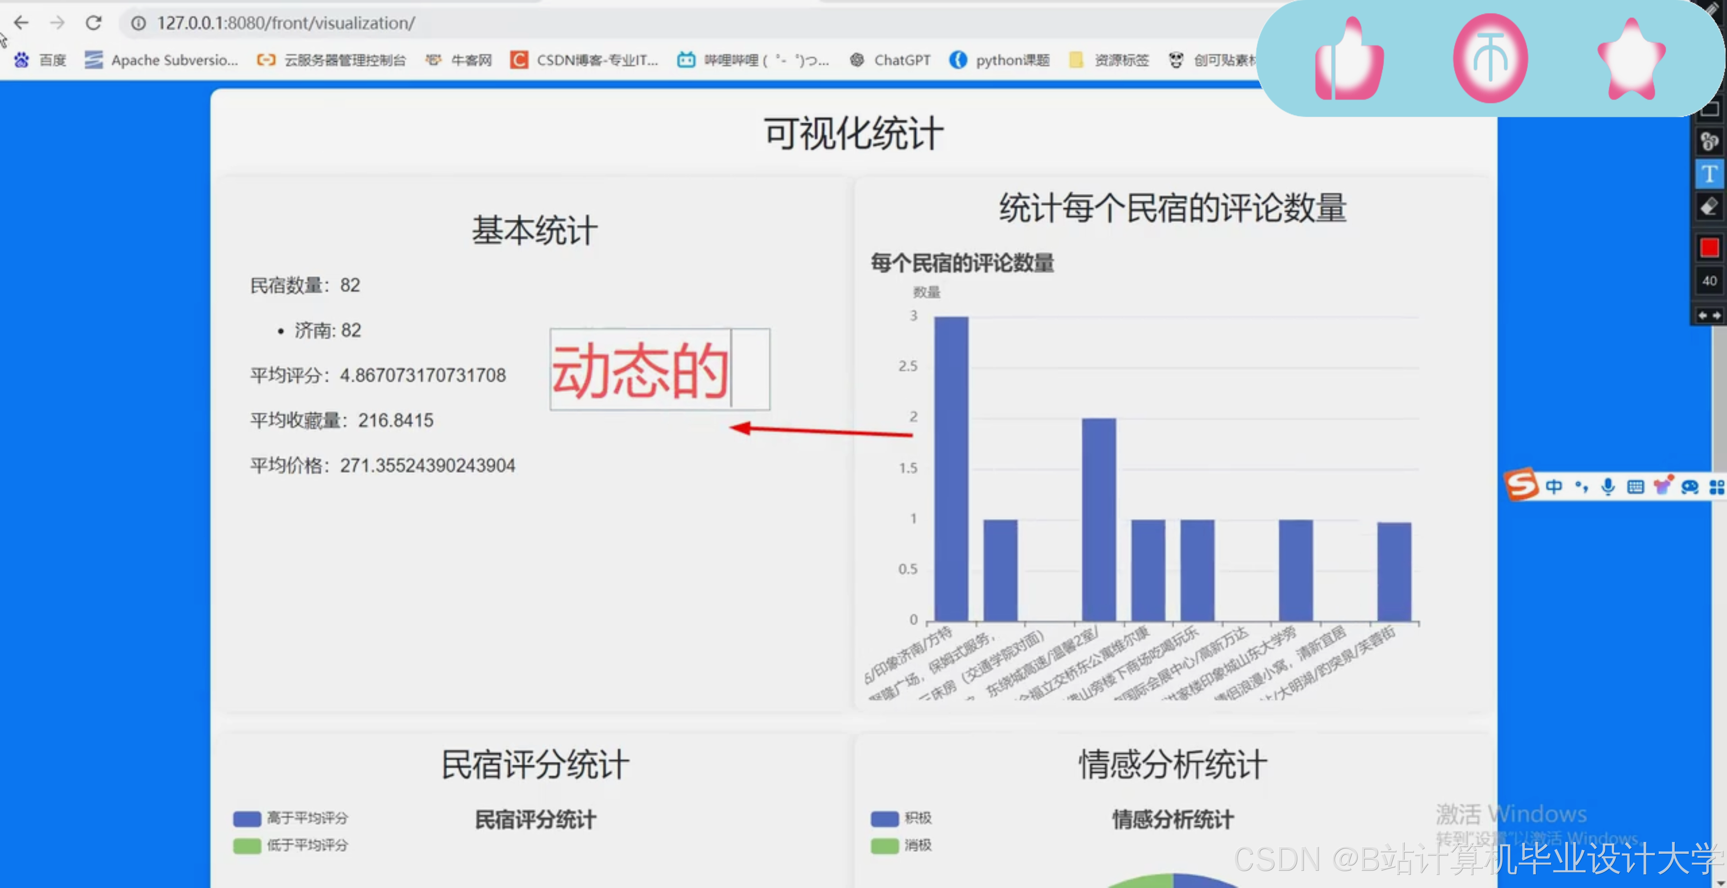This screenshot has width=1727, height=888.
Task: Go back using the browser back arrow
Action: (x=21, y=23)
